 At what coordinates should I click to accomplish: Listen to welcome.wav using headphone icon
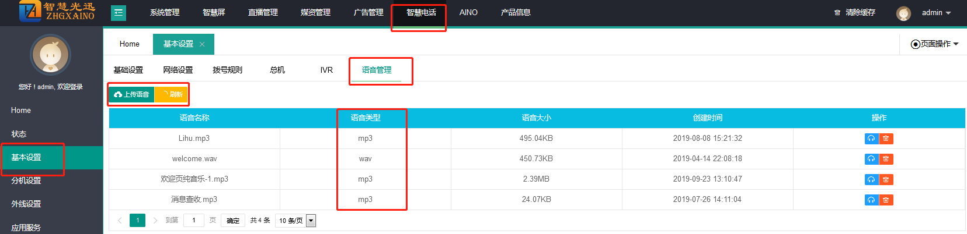pos(871,159)
